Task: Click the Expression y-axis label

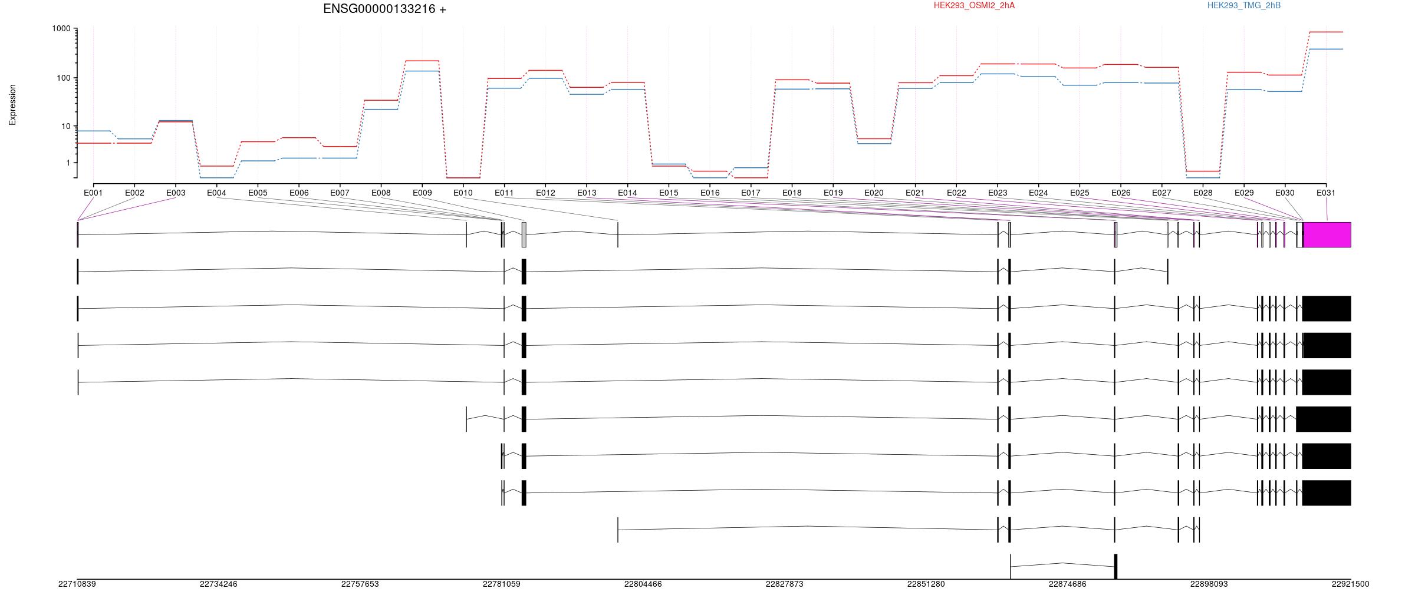Action: pyautogui.click(x=12, y=105)
